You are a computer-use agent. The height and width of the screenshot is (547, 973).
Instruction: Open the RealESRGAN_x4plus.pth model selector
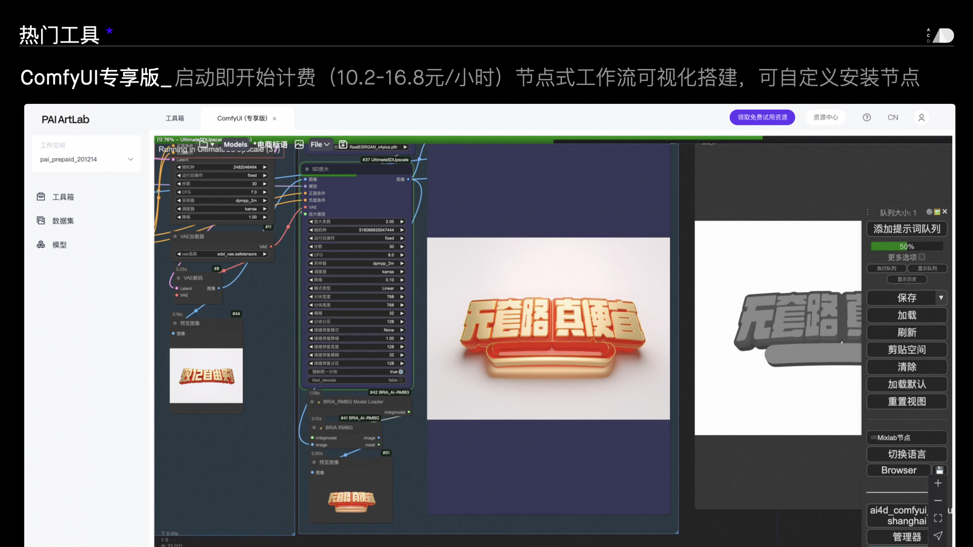pos(374,147)
